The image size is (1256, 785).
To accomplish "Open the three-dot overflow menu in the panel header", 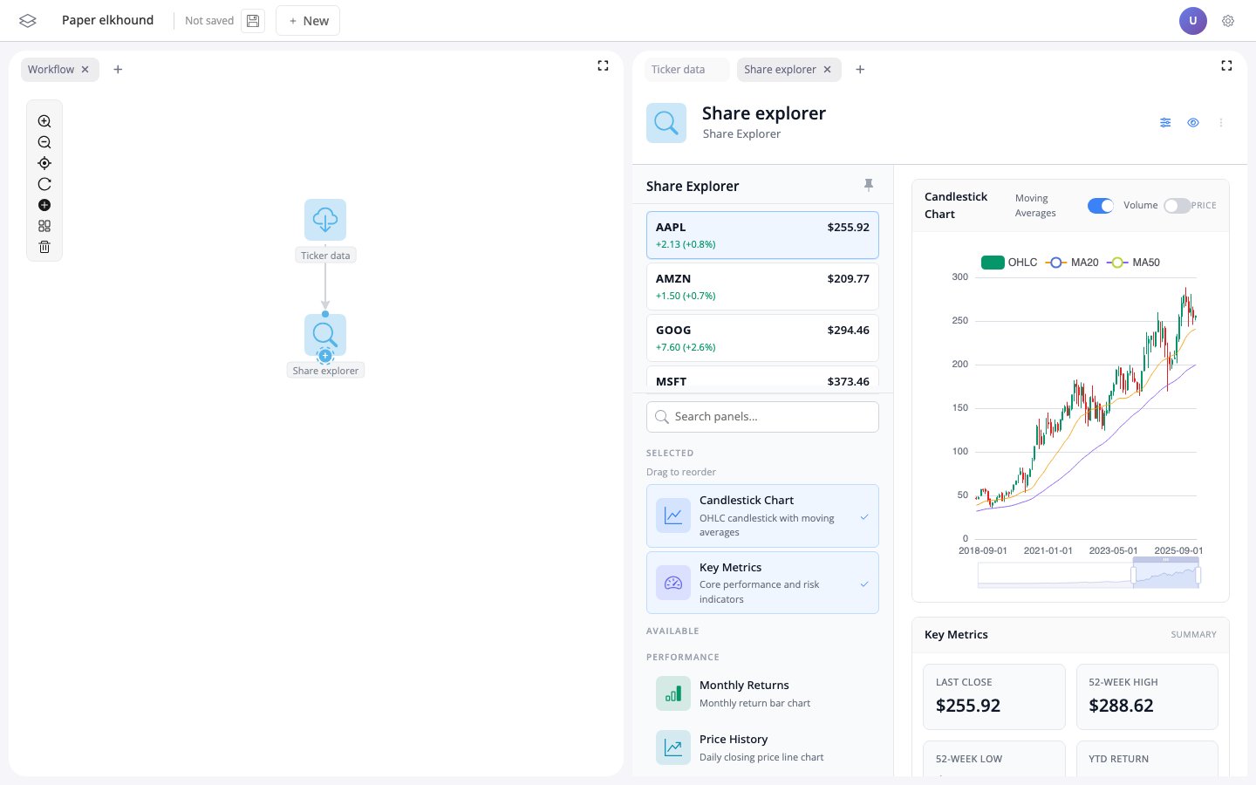I will pyautogui.click(x=1221, y=122).
